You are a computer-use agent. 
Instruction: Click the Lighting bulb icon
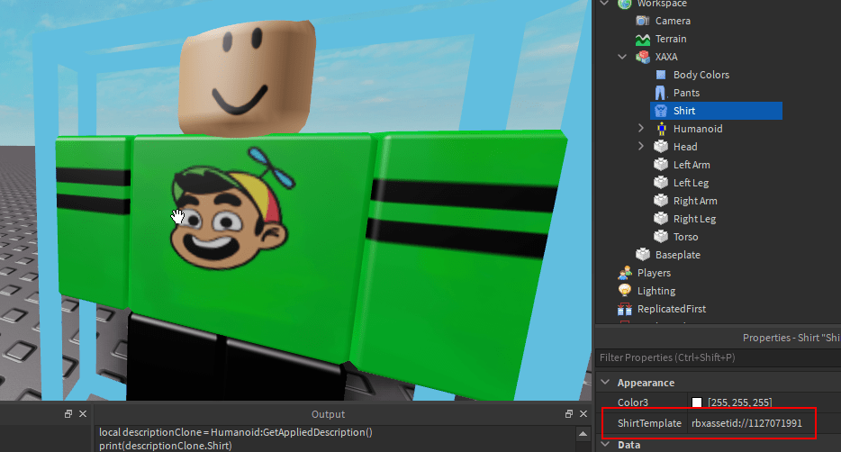click(625, 291)
